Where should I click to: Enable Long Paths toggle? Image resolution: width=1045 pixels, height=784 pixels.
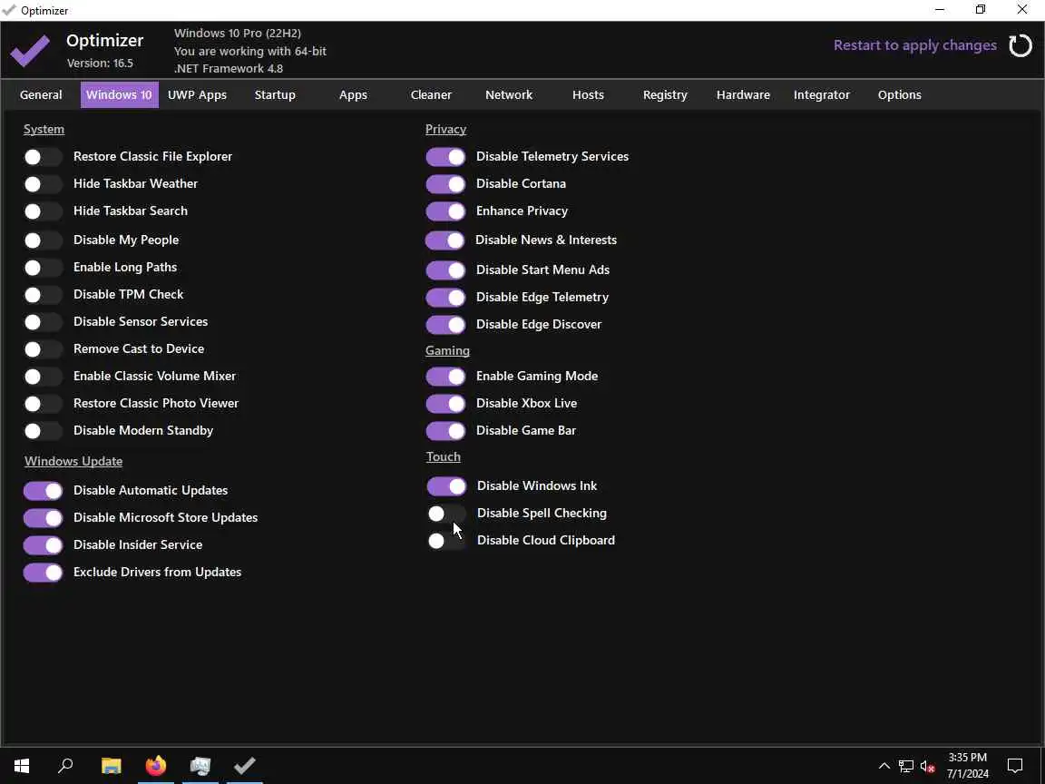click(x=43, y=268)
